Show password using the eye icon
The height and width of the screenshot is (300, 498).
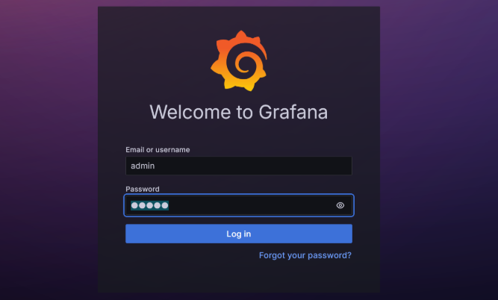pyautogui.click(x=340, y=205)
